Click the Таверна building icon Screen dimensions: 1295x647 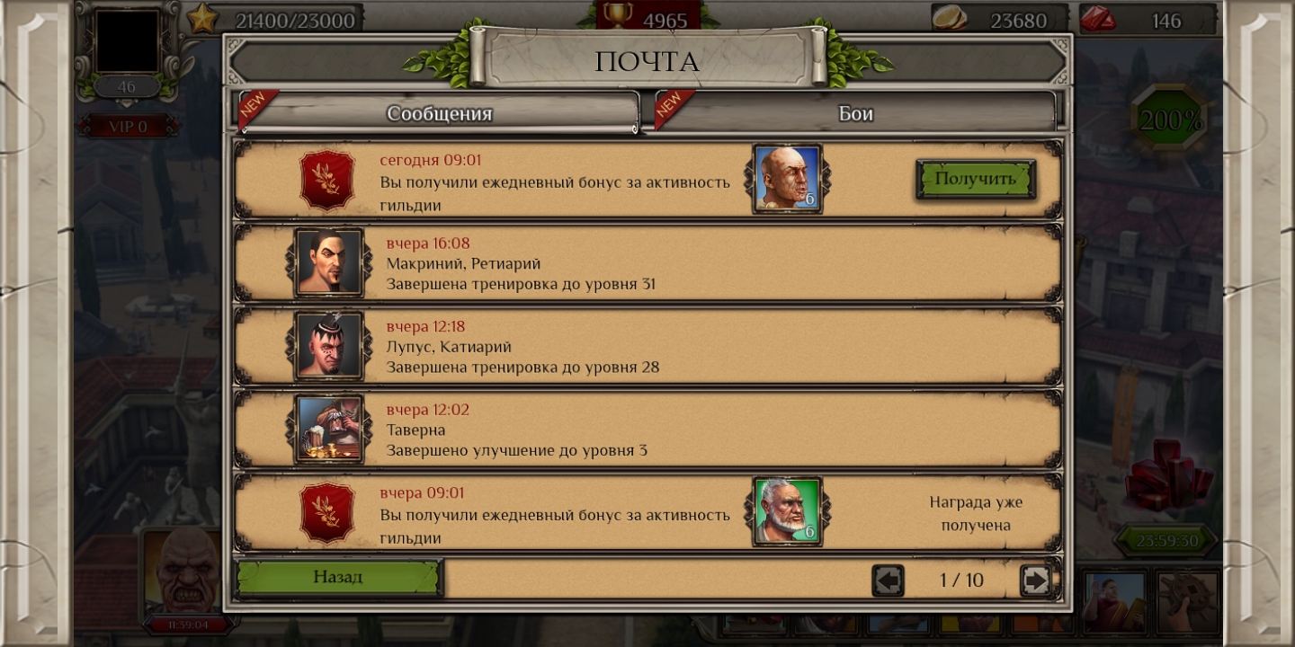tap(329, 429)
